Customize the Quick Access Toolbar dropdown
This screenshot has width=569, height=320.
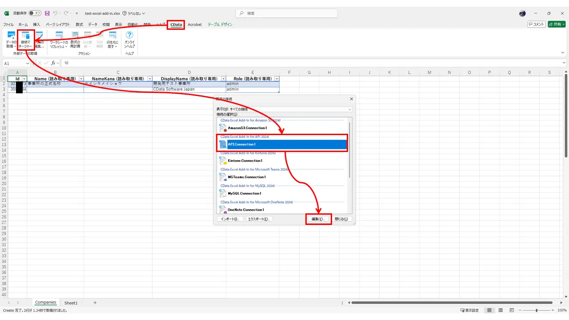tap(76, 13)
